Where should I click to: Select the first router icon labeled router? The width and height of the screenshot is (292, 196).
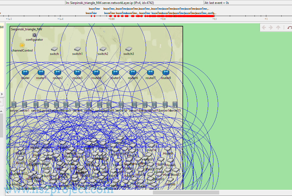[x=25, y=72]
